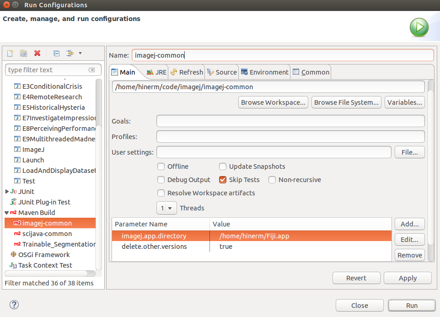
Task: Open the filter launch configurations icon
Action: 70,54
